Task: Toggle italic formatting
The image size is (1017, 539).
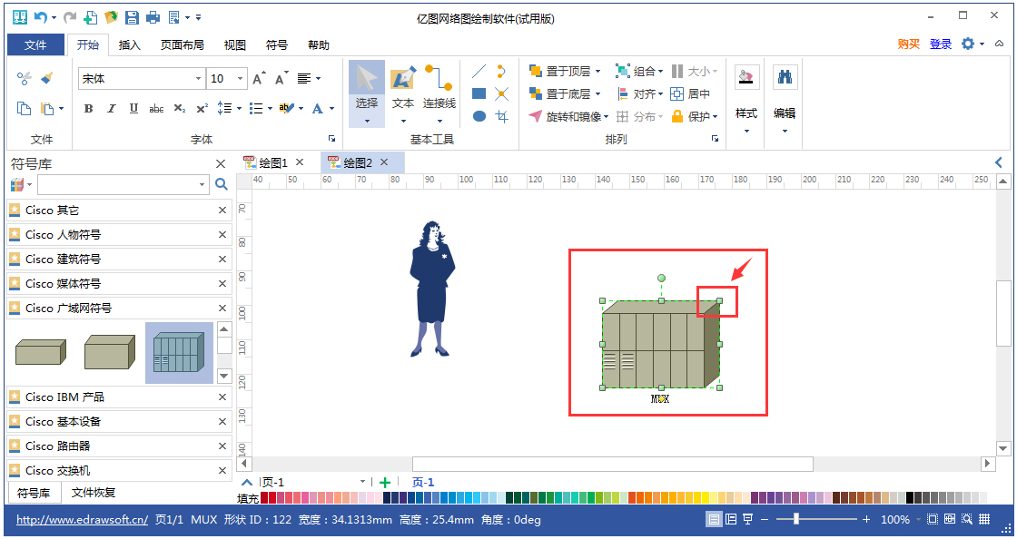Action: [x=111, y=108]
